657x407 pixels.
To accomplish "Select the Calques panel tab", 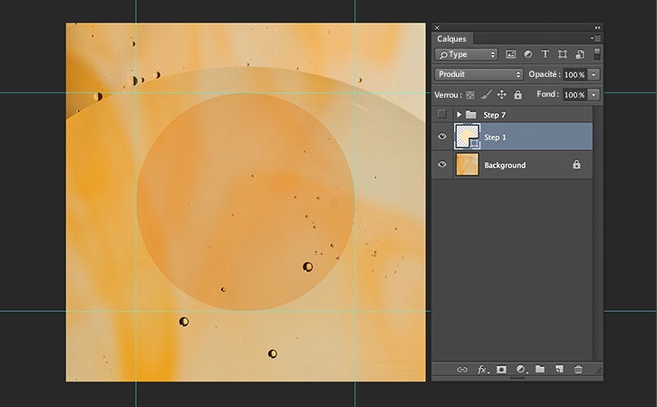I will point(452,39).
